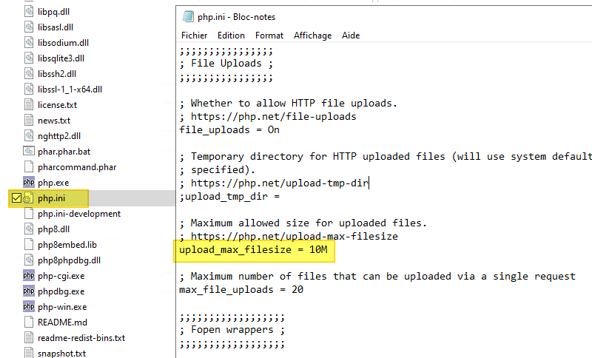Click the pharcommand.phar blank file icon
The width and height of the screenshot is (592, 358).
click(x=29, y=166)
